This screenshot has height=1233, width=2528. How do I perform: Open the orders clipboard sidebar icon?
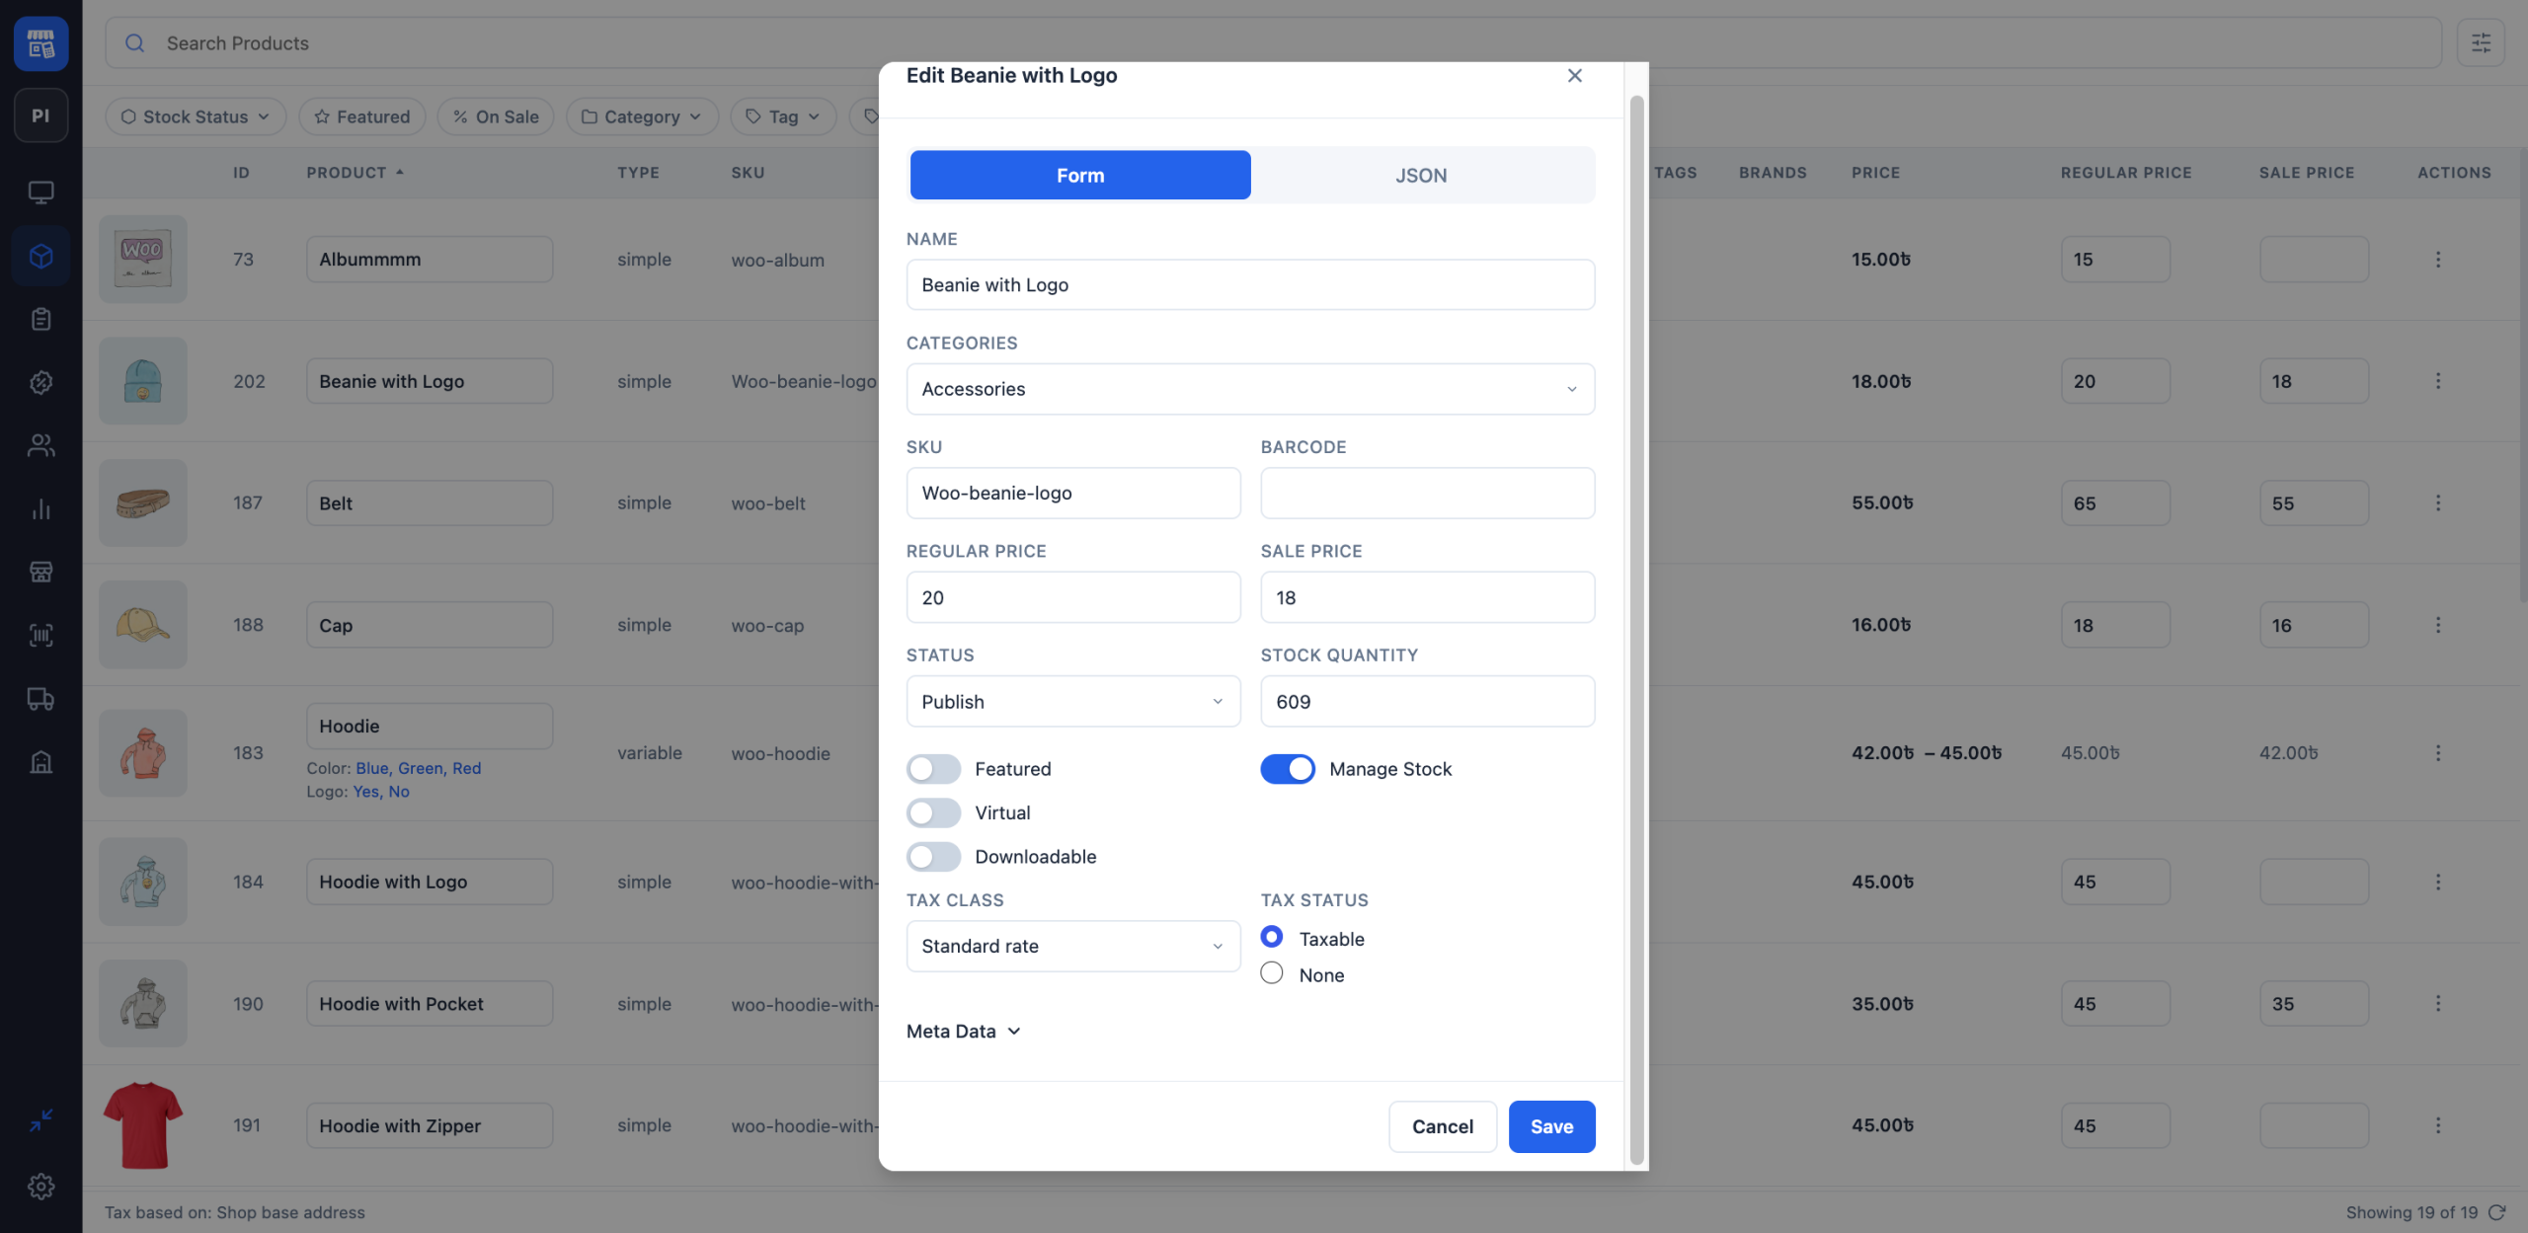40,319
